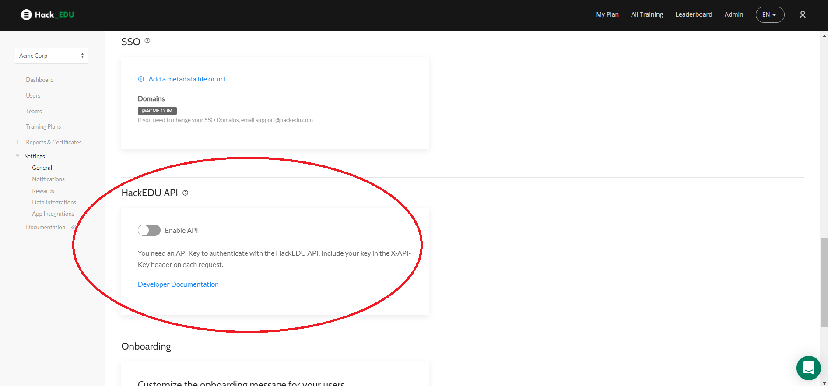This screenshot has width=828, height=386.
Task: Open the EN language dropdown
Action: click(x=770, y=14)
